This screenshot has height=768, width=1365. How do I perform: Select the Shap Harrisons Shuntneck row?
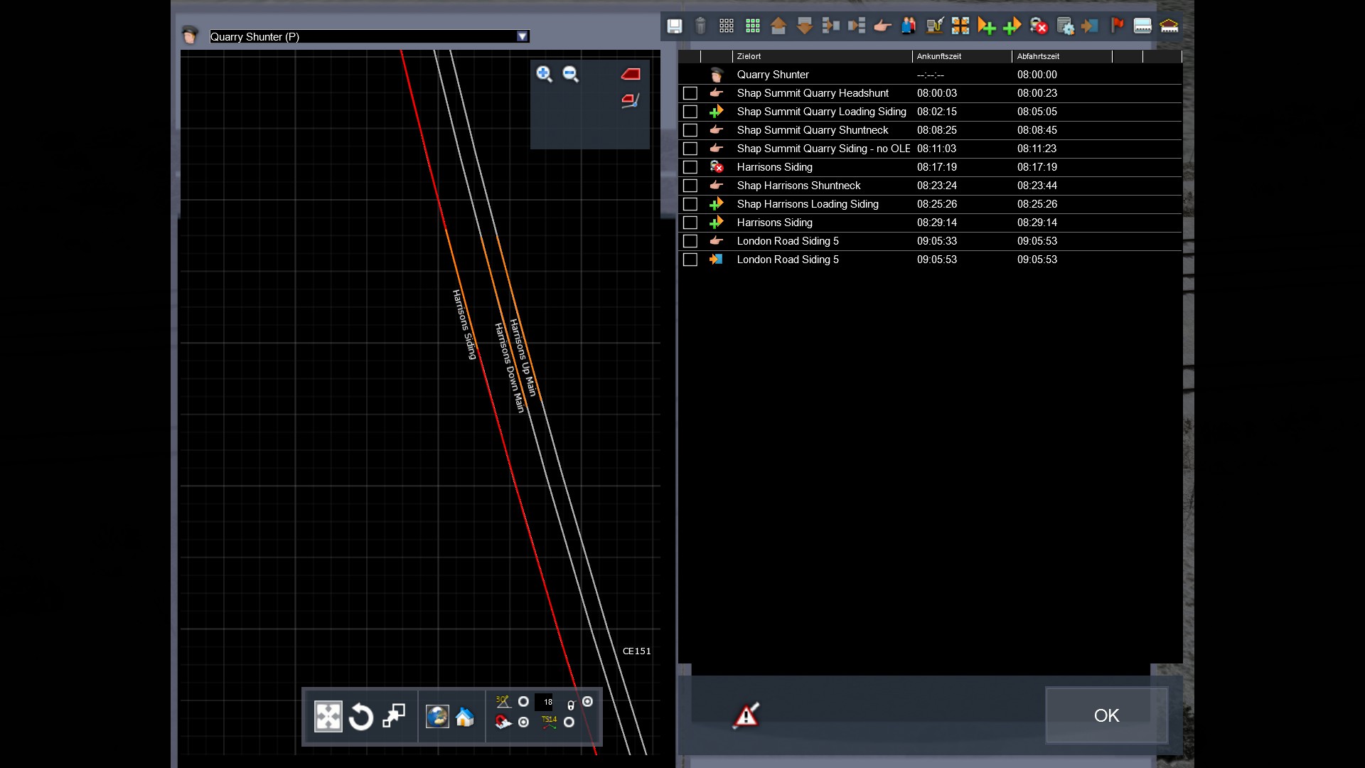tap(798, 186)
